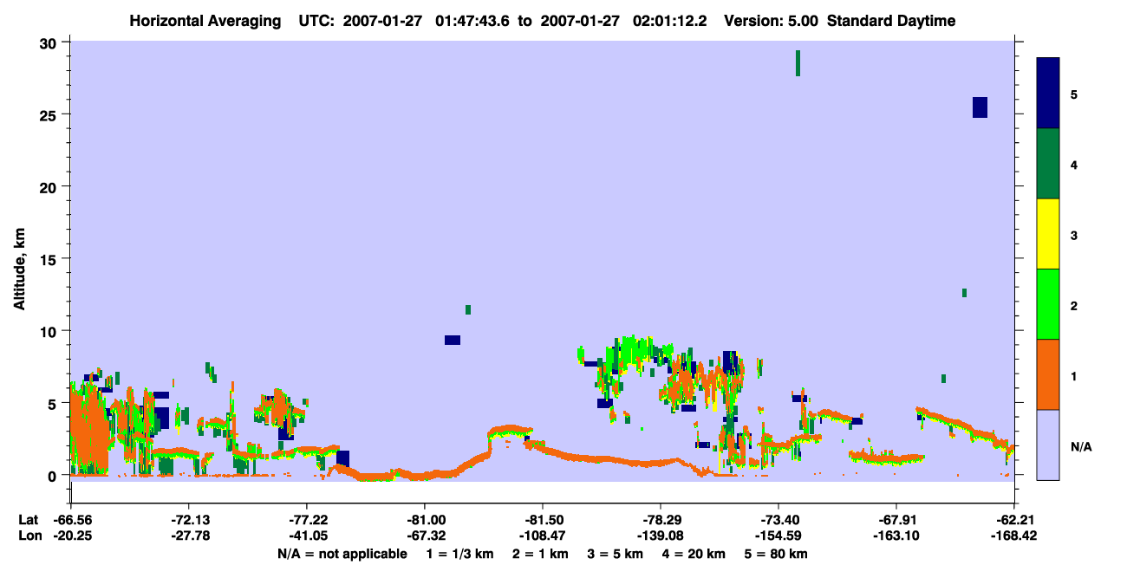Click legend text 'N/A = not applicable'
The width and height of the screenshot is (1127, 578).
(x=342, y=554)
